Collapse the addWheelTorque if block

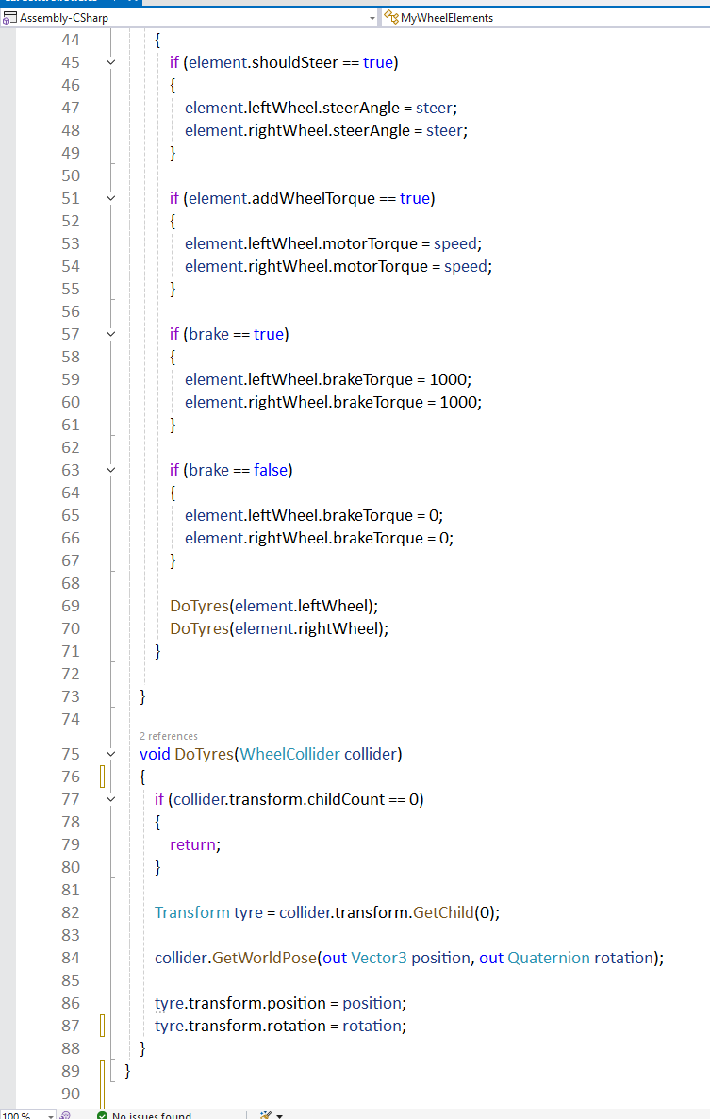tap(111, 198)
